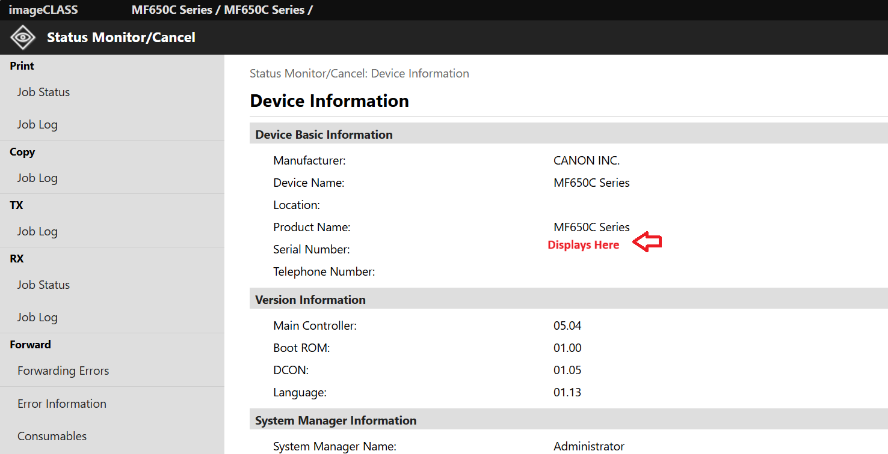
Task: Open Job Log under Print section
Action: [x=37, y=124]
